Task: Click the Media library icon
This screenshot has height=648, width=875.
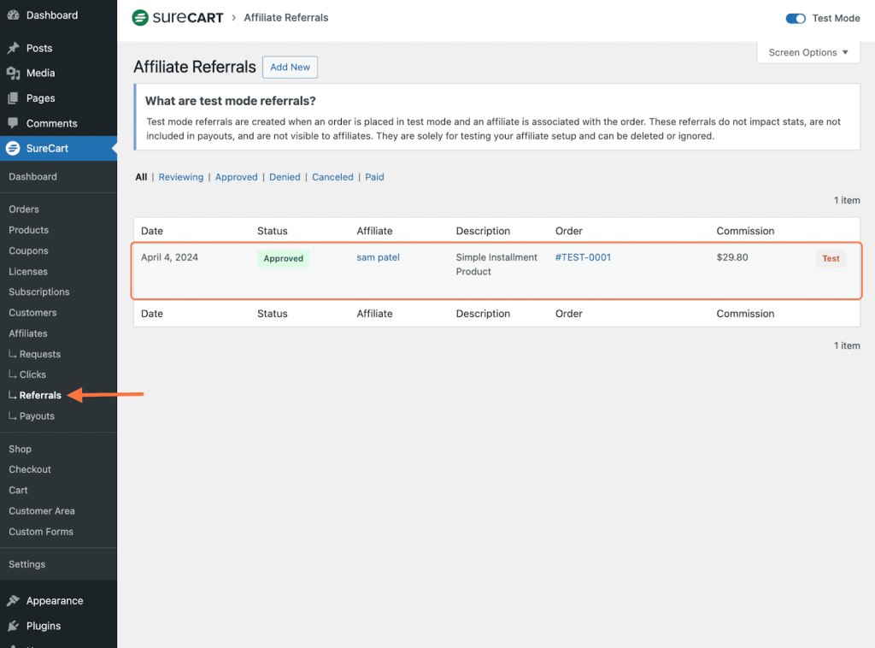Action: pyautogui.click(x=13, y=74)
